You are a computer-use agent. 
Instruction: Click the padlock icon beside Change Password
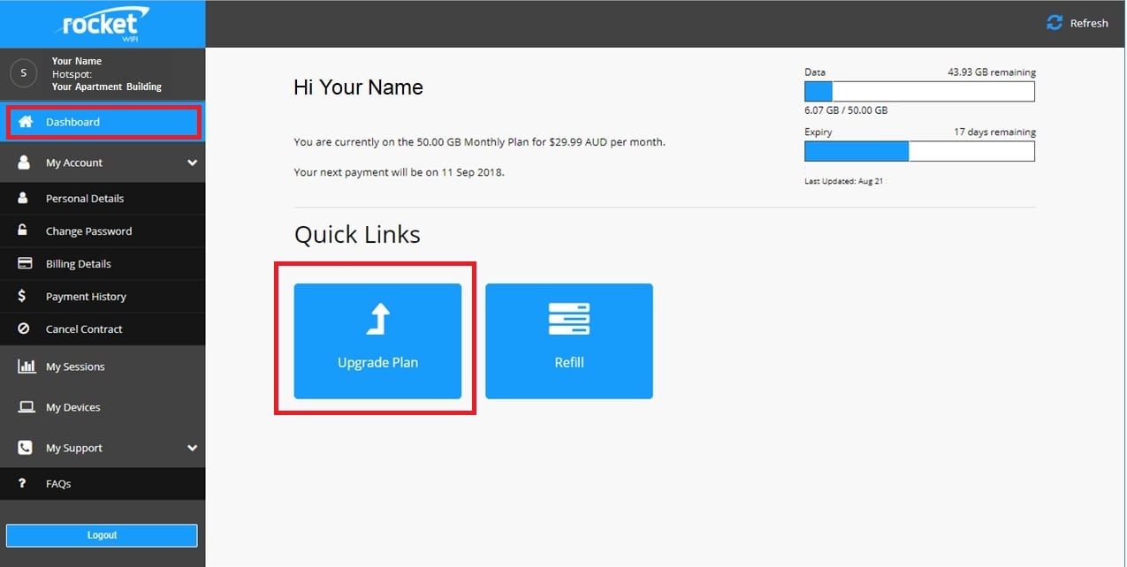coord(24,231)
